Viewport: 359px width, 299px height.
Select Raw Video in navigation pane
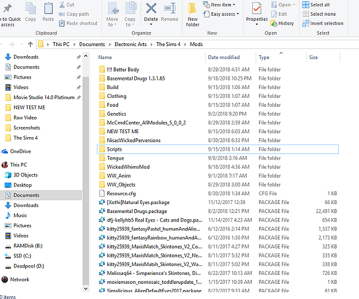[25, 117]
